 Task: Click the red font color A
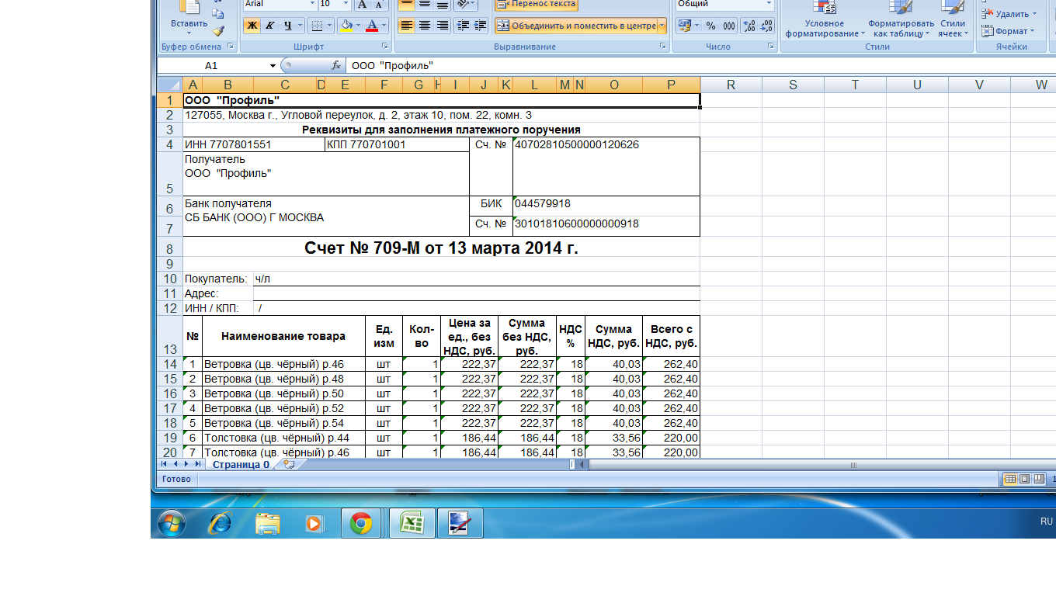tap(372, 26)
